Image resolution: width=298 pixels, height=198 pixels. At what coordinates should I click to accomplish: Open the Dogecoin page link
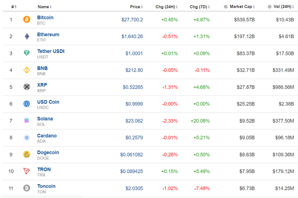48,153
